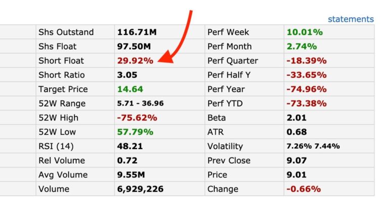The image size is (383, 202).
Task: Select the 52W High value -75.62%
Action: (x=137, y=118)
